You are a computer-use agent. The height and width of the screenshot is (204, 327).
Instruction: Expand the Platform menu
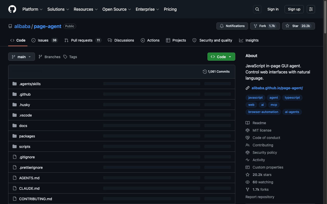(x=32, y=9)
